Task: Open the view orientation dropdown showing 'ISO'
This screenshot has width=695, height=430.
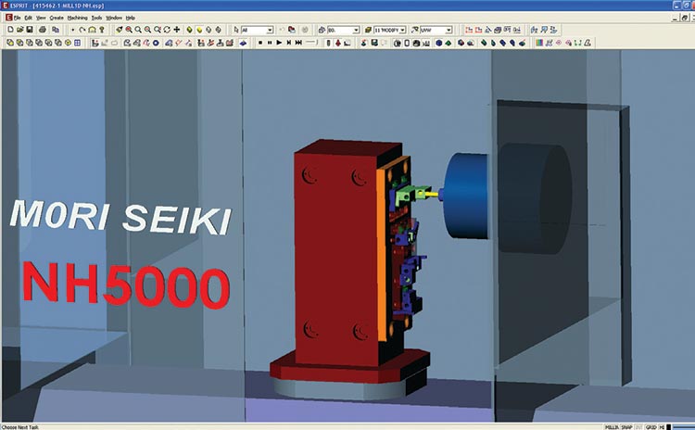Action: click(344, 30)
